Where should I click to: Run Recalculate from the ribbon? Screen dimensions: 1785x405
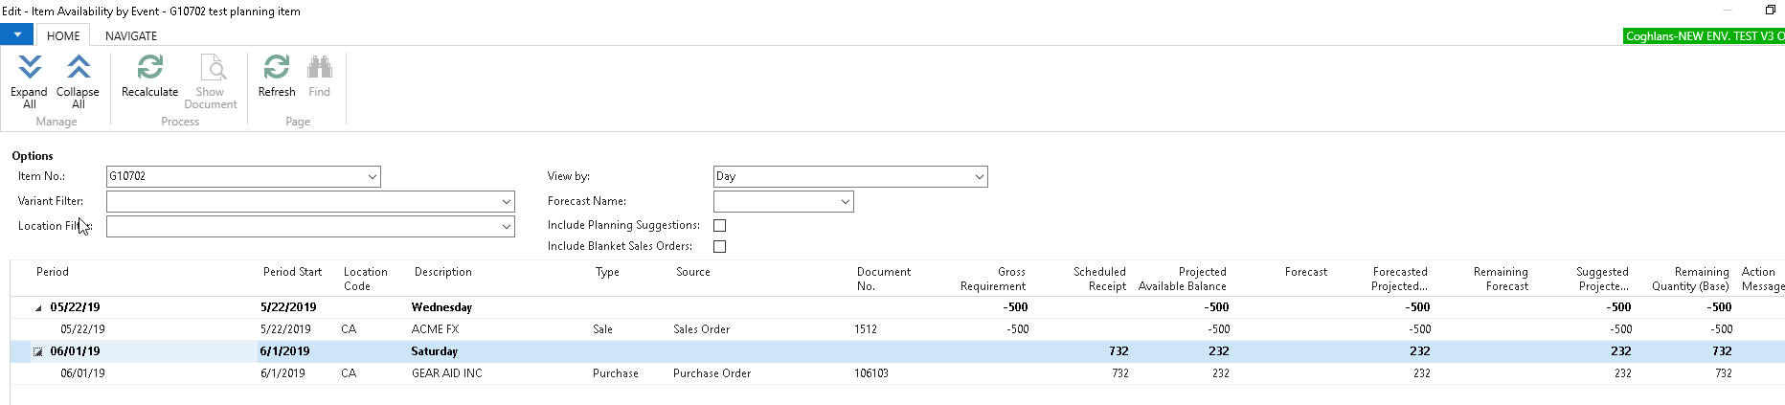coord(149,68)
